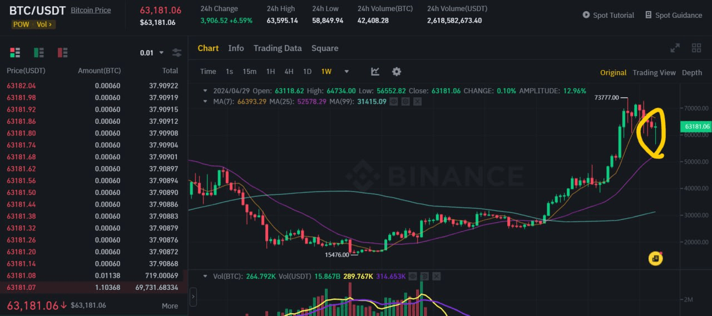This screenshot has height=316, width=712.
Task: Open settings for the Vol indicator
Action: click(x=424, y=276)
